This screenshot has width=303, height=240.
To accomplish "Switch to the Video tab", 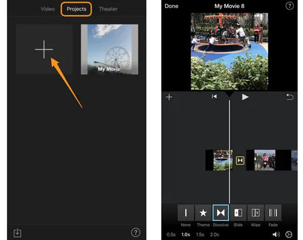I will 47,9.
